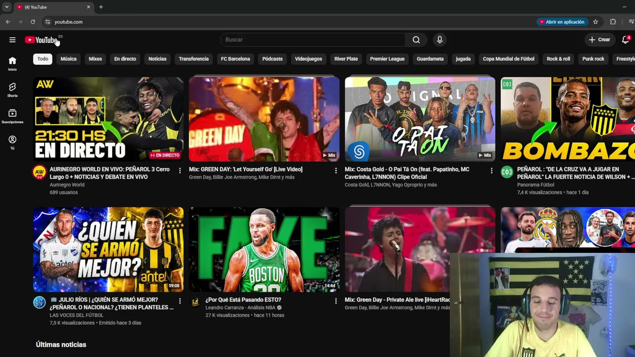Go back with the browser back arrow
Image resolution: width=635 pixels, height=357 pixels.
(x=8, y=22)
